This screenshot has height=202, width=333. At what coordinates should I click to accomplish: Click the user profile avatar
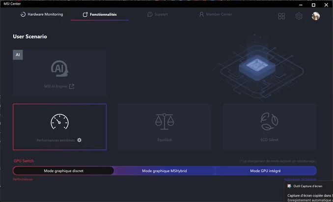pyautogui.click(x=316, y=16)
